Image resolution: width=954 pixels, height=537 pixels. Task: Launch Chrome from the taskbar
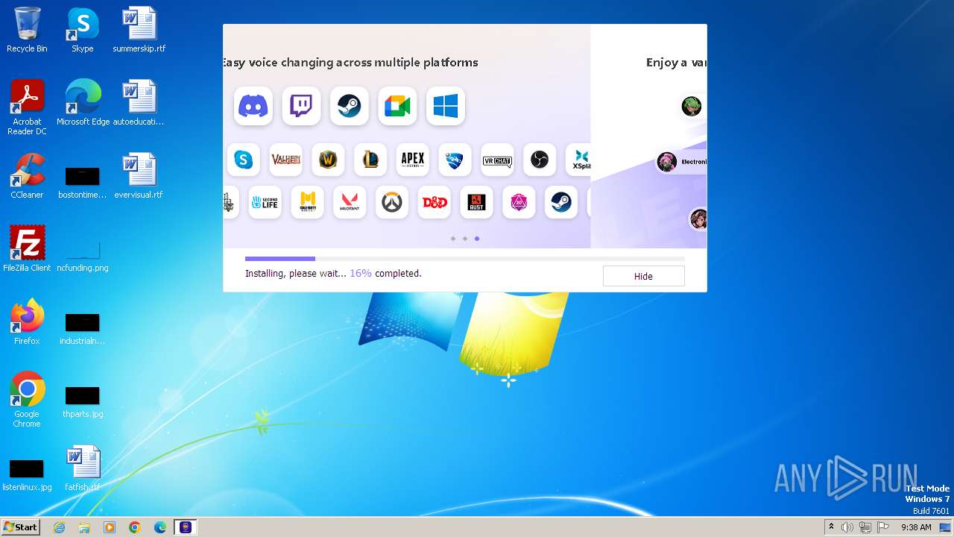coord(135,527)
